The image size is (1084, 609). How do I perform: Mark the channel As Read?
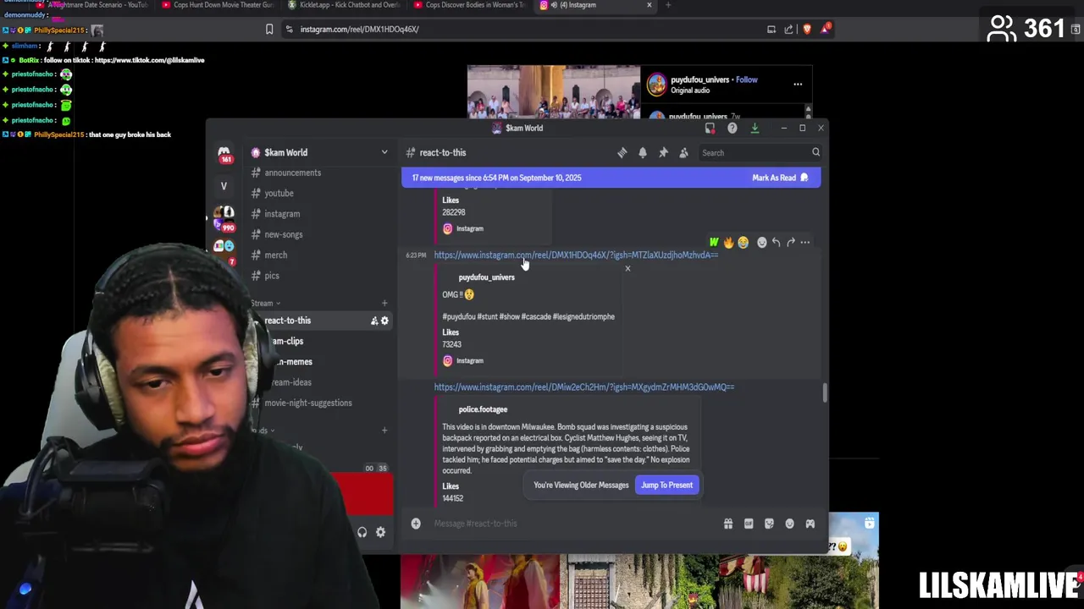click(x=779, y=178)
